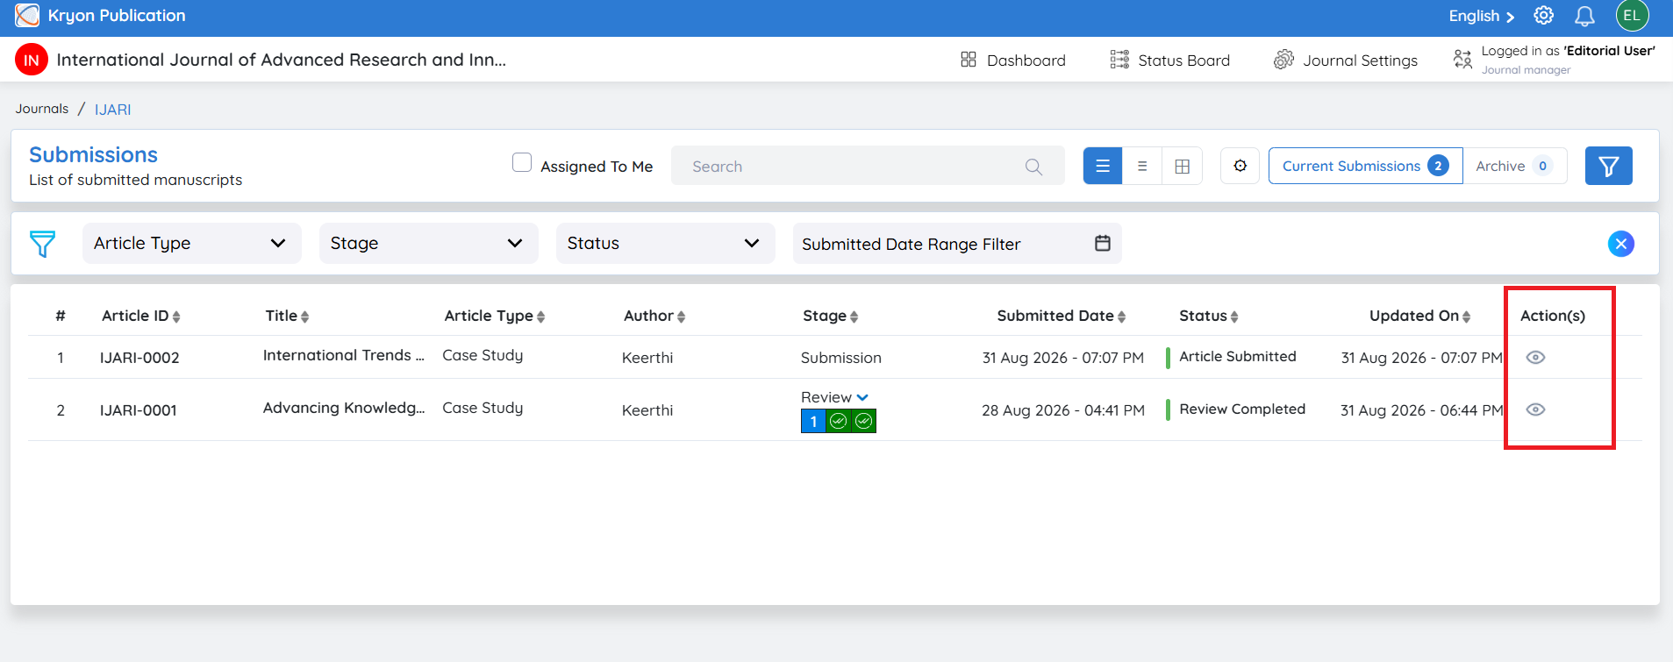Viewport: 1673px width, 662px height.
Task: Open the Dashboard menu item
Action: pos(1013,60)
